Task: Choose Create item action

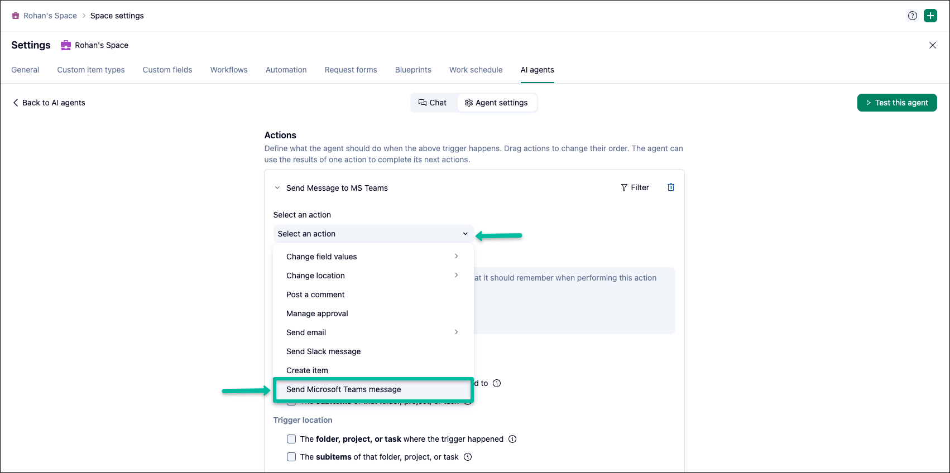Action: pyautogui.click(x=373, y=370)
